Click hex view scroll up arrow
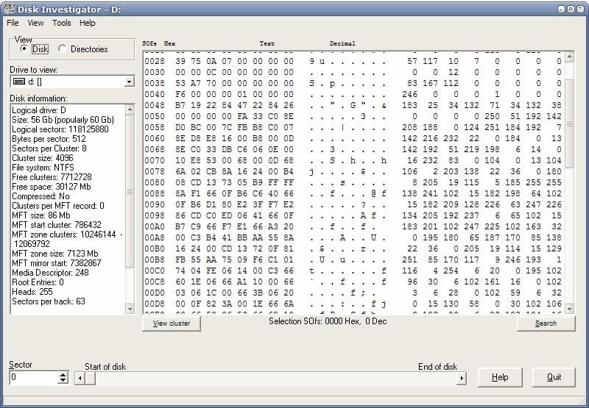Viewport: 589px width, 408px height. click(569, 57)
